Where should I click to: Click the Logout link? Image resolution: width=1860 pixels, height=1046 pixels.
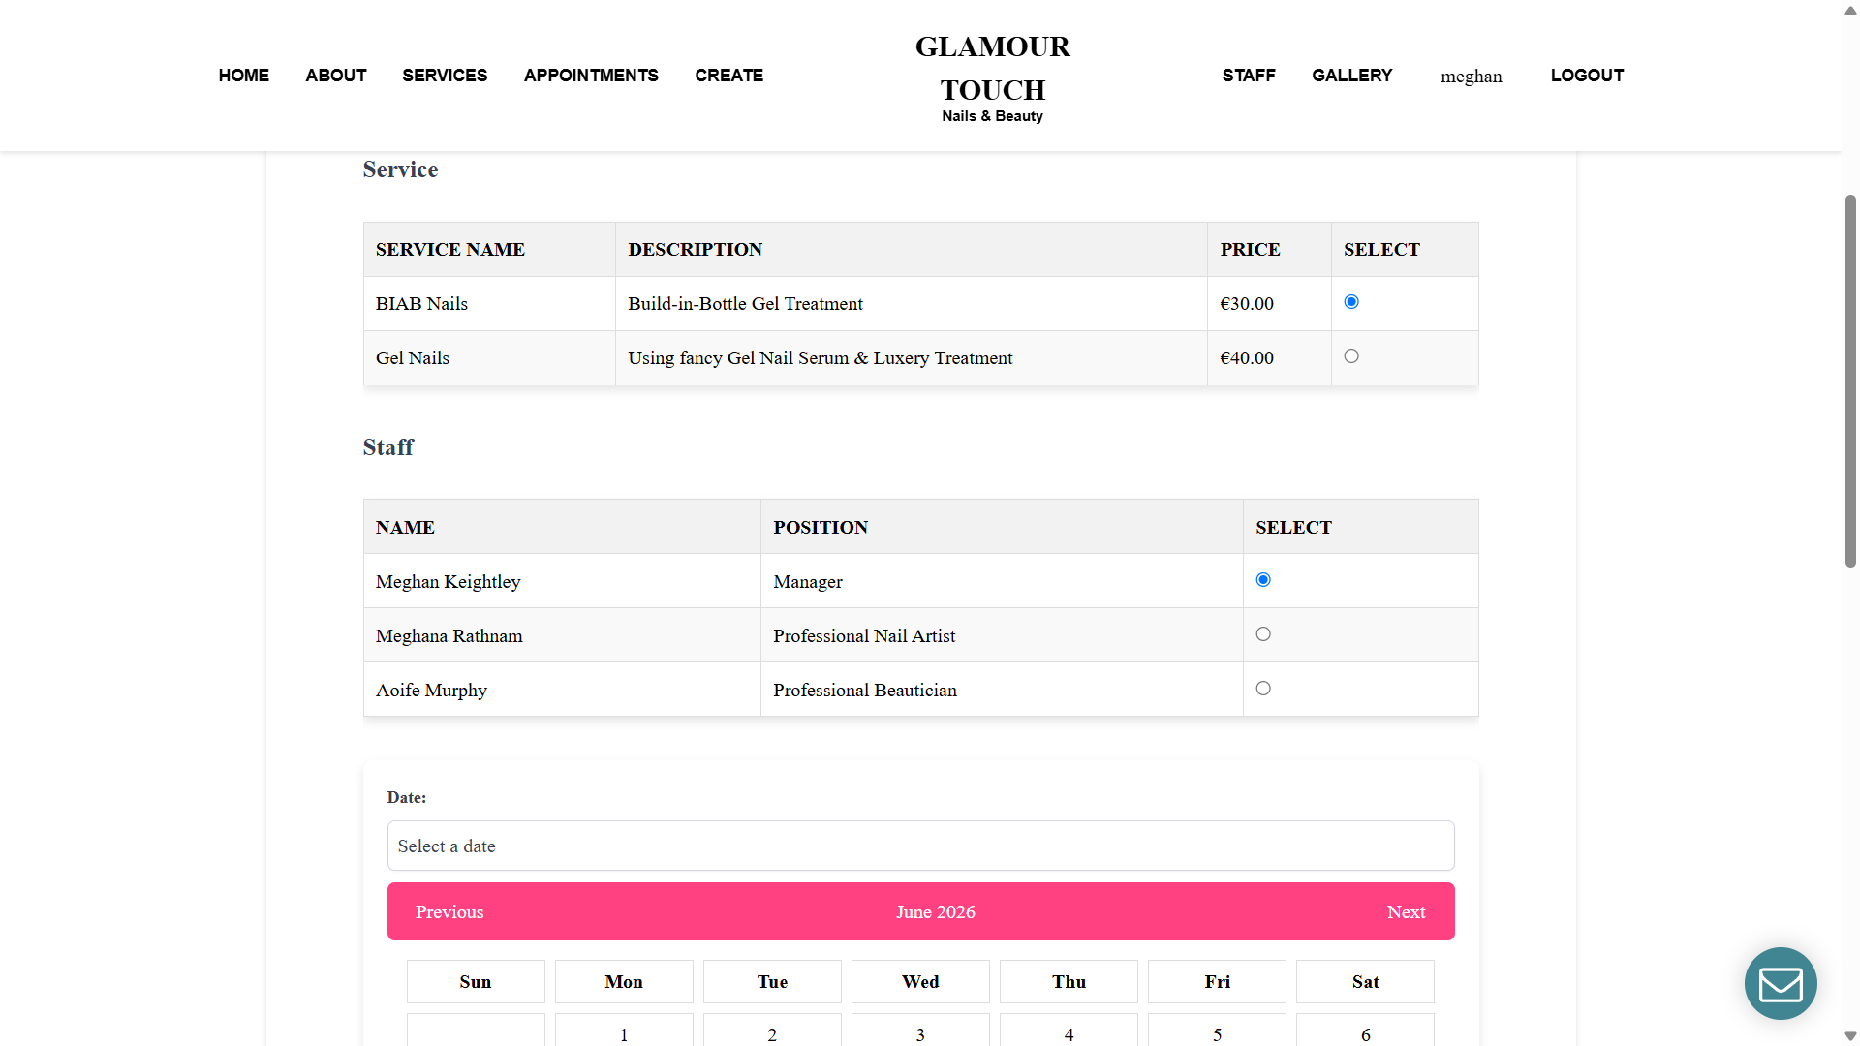(1587, 76)
